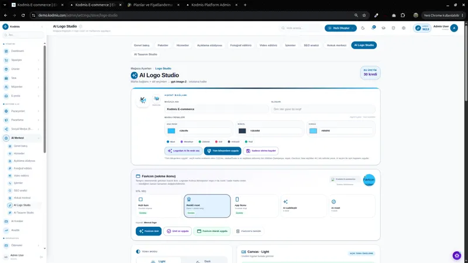Switch to the Paketler tab

(x=163, y=46)
